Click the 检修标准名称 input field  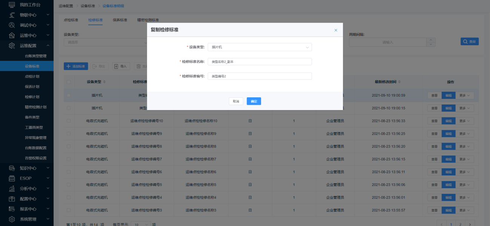coord(260,61)
